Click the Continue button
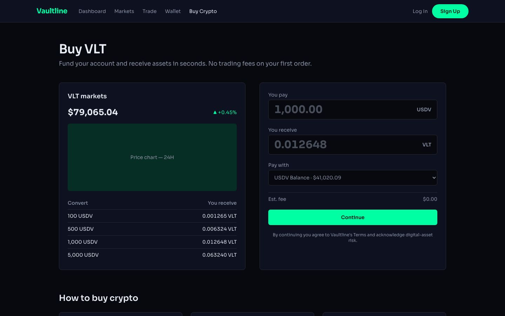 (353, 217)
